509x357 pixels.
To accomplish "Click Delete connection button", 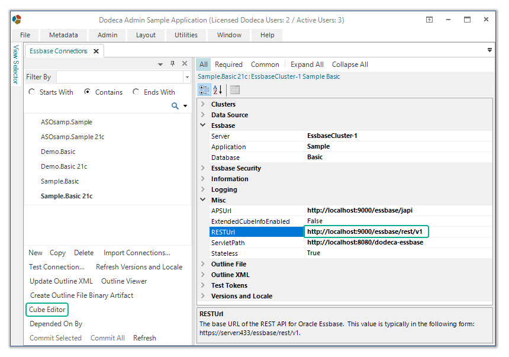I will [84, 253].
